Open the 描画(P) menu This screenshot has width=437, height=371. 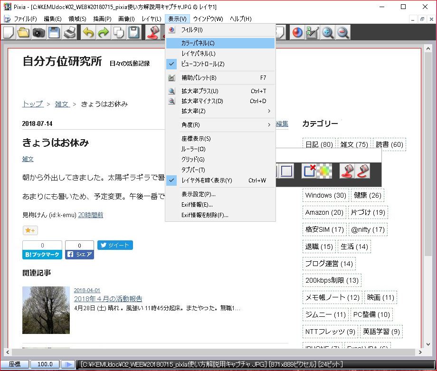point(102,19)
